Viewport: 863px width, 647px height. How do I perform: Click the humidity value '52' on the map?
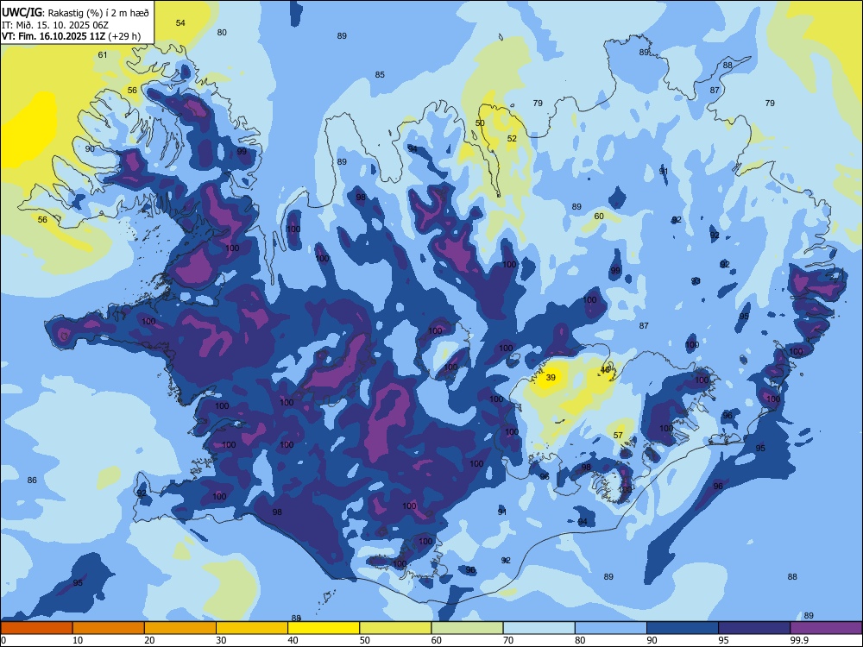coord(512,138)
